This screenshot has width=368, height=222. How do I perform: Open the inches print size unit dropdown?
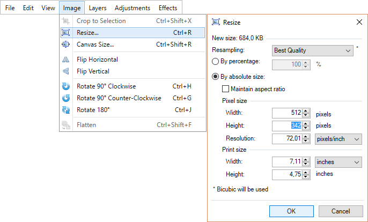338,162
